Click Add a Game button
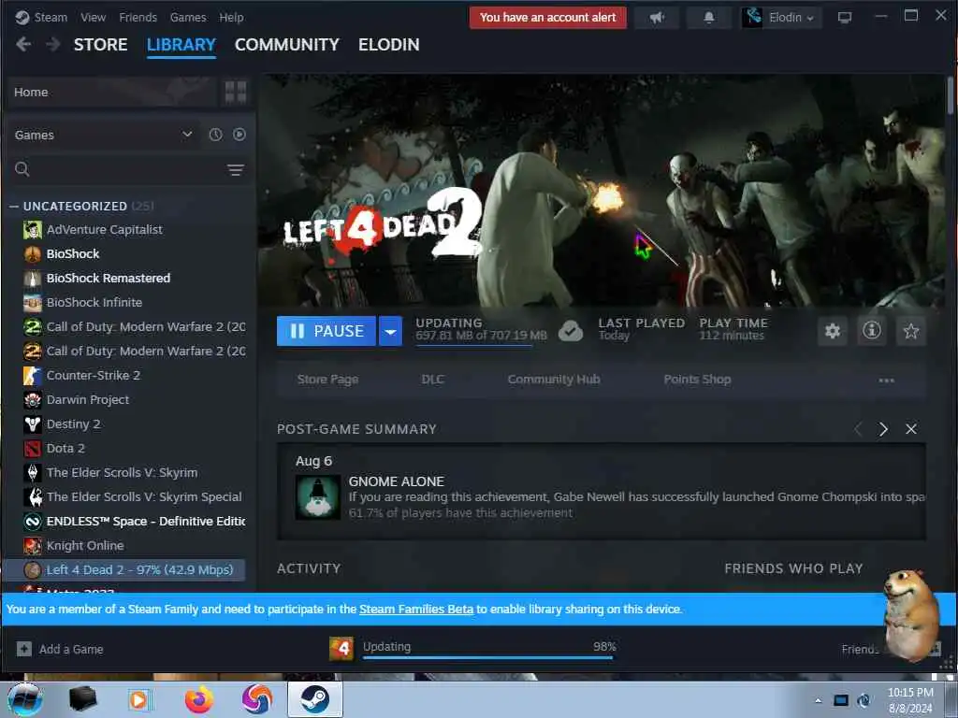 (x=60, y=649)
